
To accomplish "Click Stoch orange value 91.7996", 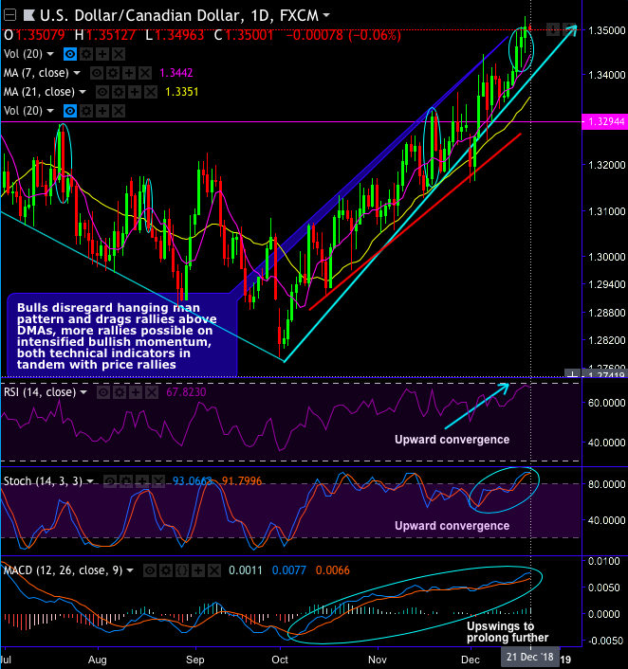I will (x=242, y=481).
